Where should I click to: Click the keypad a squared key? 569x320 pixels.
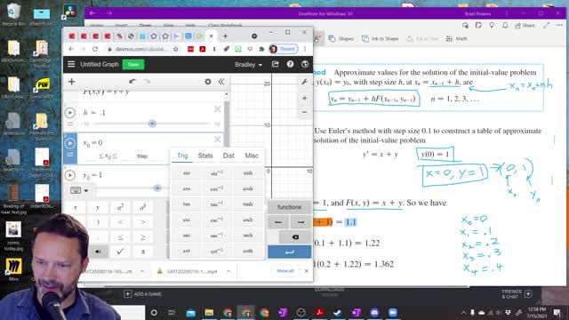tap(120, 207)
